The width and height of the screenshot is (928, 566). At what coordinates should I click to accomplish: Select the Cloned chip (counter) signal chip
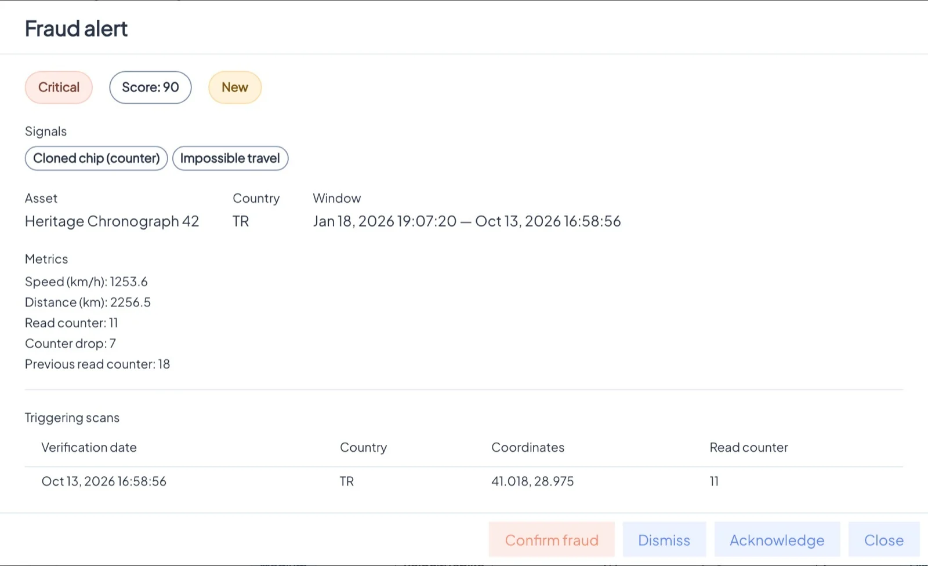click(96, 158)
